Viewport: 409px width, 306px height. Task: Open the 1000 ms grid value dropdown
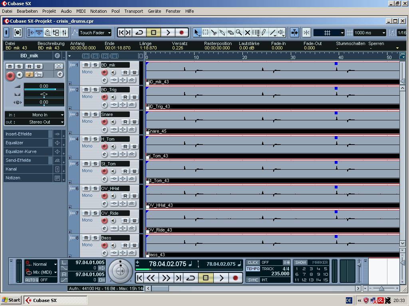[369, 33]
